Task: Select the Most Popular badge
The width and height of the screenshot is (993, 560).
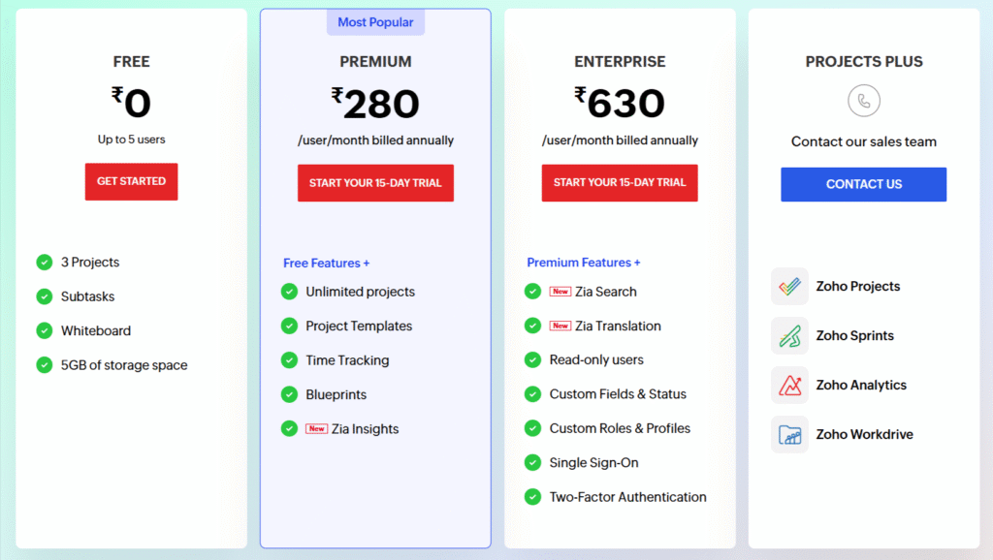Action: (x=375, y=22)
